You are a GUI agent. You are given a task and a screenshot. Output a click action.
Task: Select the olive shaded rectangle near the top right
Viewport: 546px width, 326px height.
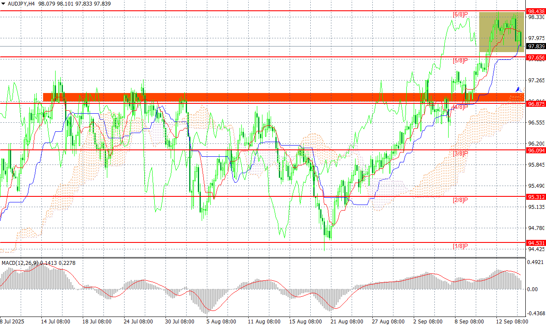pyautogui.click(x=502, y=32)
